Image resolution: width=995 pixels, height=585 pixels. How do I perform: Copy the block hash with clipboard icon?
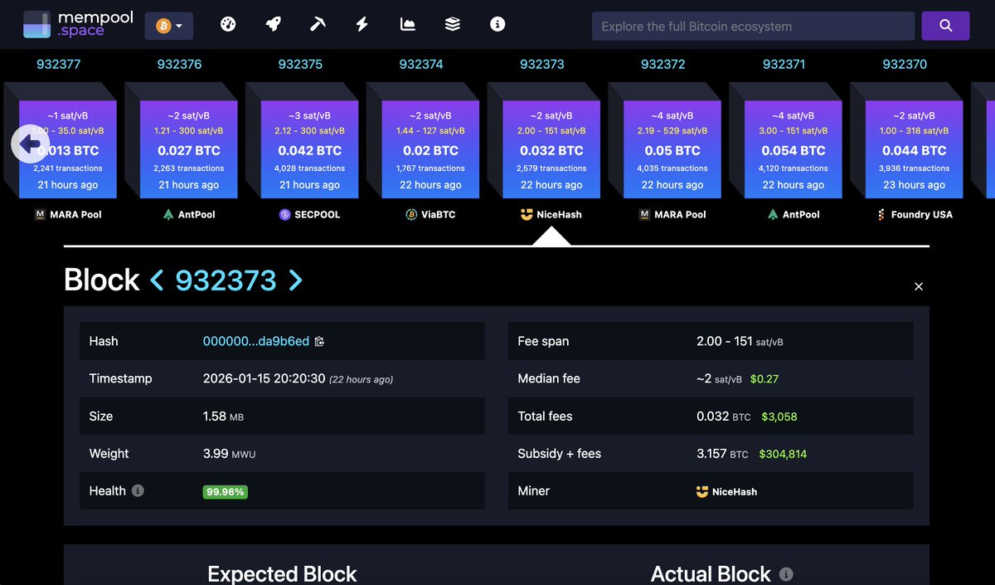pyautogui.click(x=319, y=341)
